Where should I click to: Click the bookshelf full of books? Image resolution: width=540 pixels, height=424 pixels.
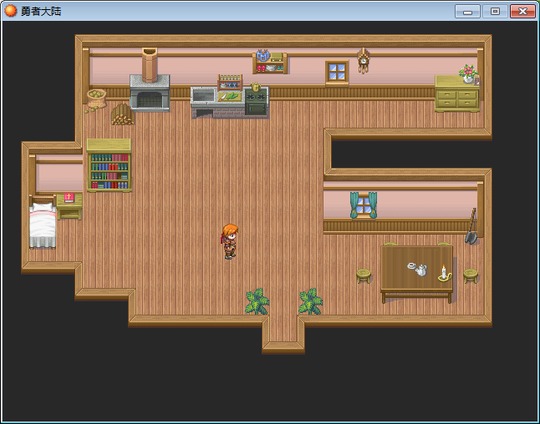coord(109,165)
